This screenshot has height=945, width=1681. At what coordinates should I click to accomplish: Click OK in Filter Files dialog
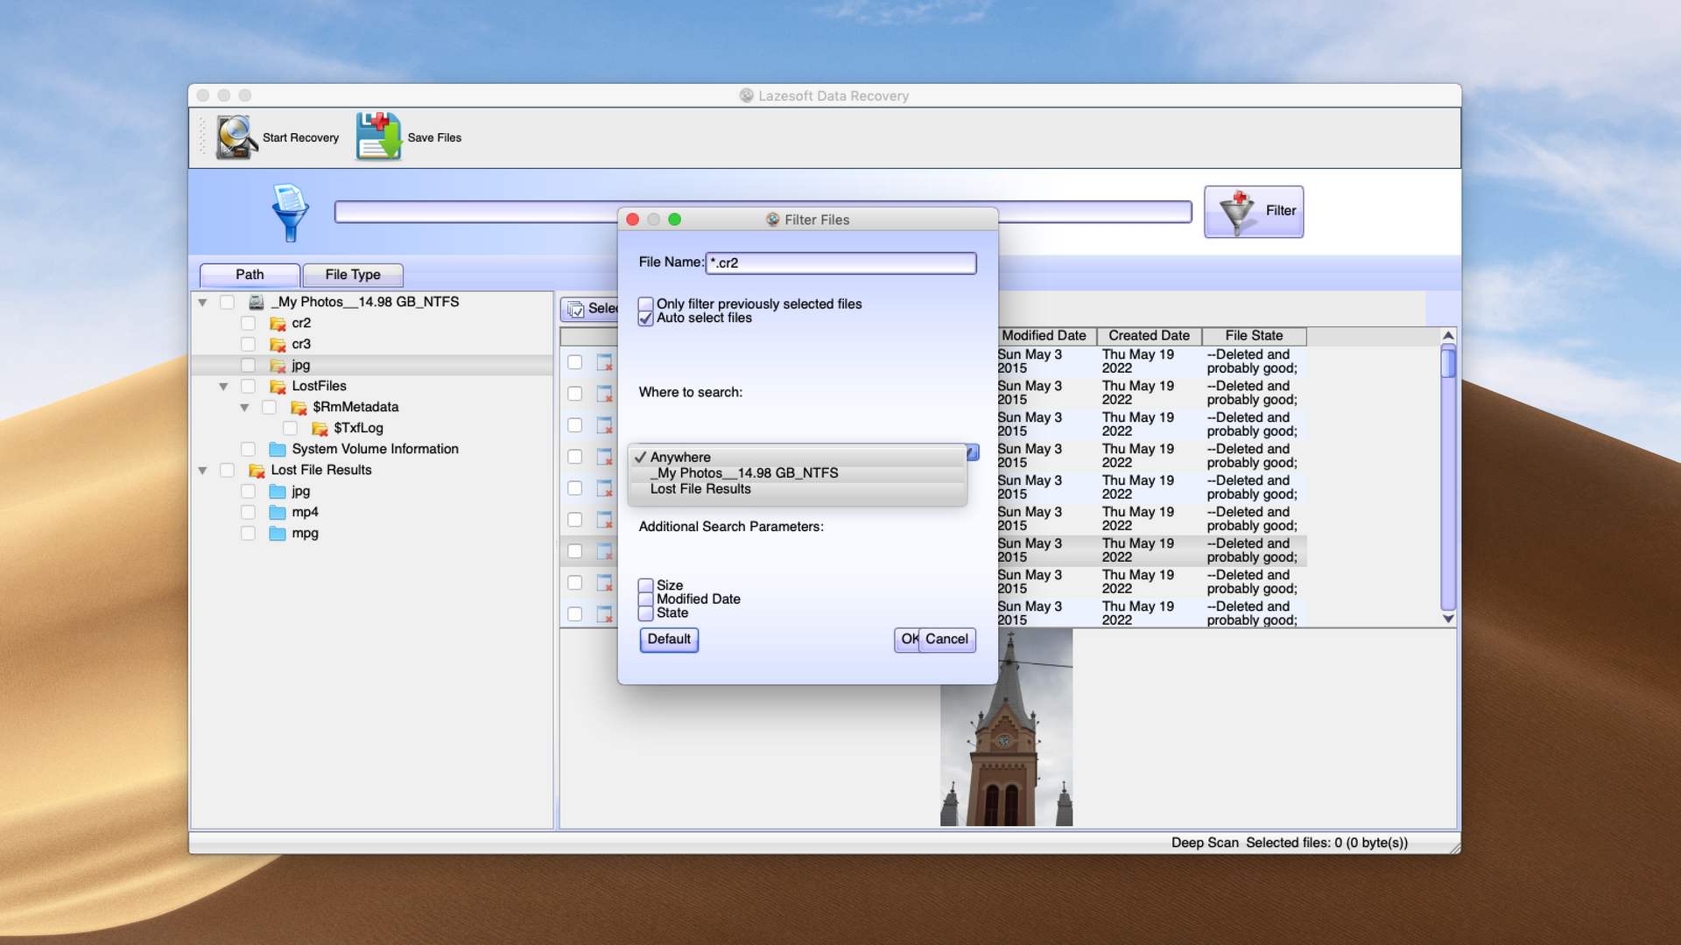907,640
